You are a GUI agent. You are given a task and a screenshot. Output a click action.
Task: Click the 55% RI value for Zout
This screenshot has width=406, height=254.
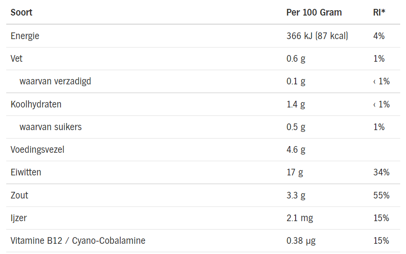(x=381, y=195)
